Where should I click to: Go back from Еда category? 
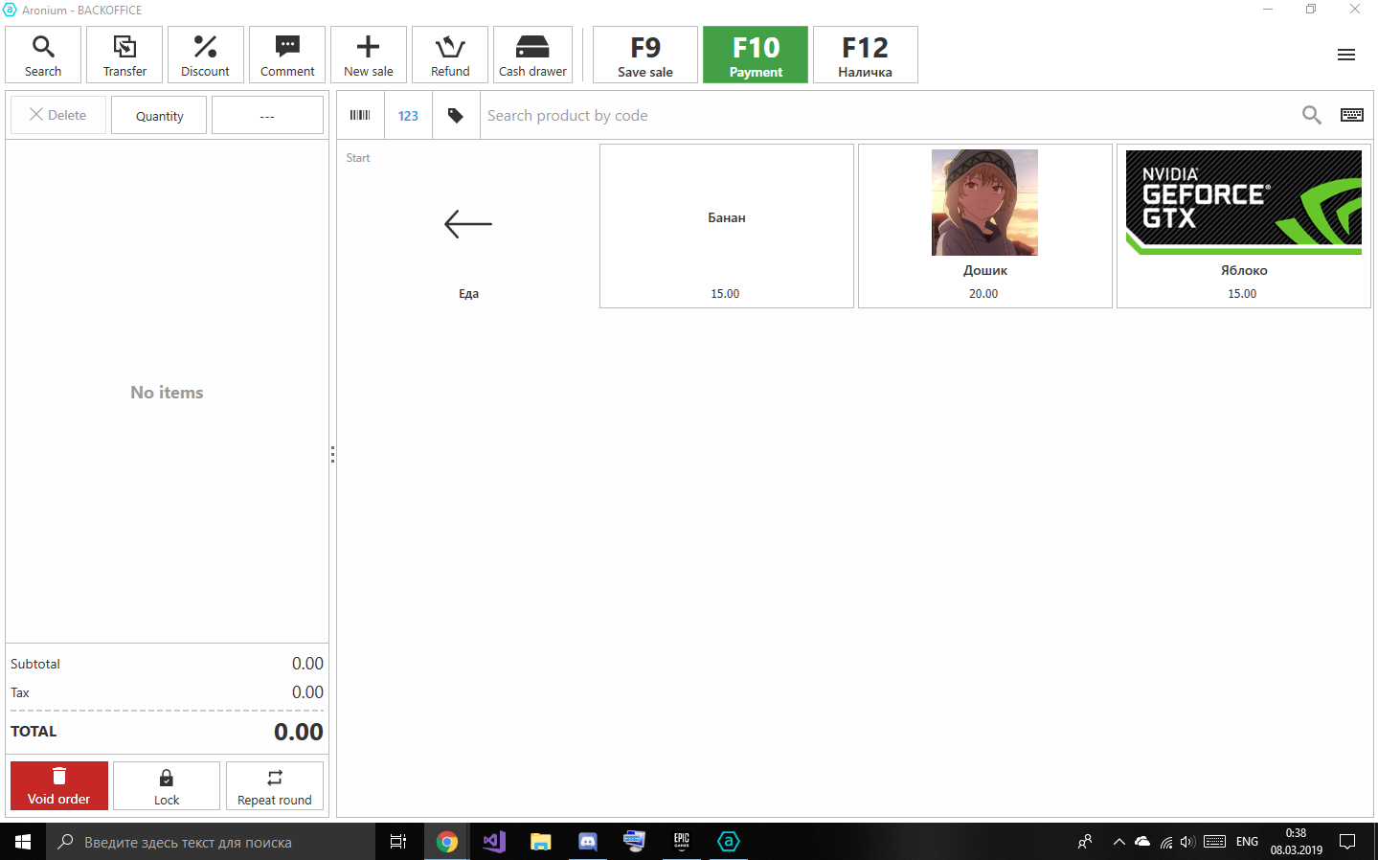point(468,226)
